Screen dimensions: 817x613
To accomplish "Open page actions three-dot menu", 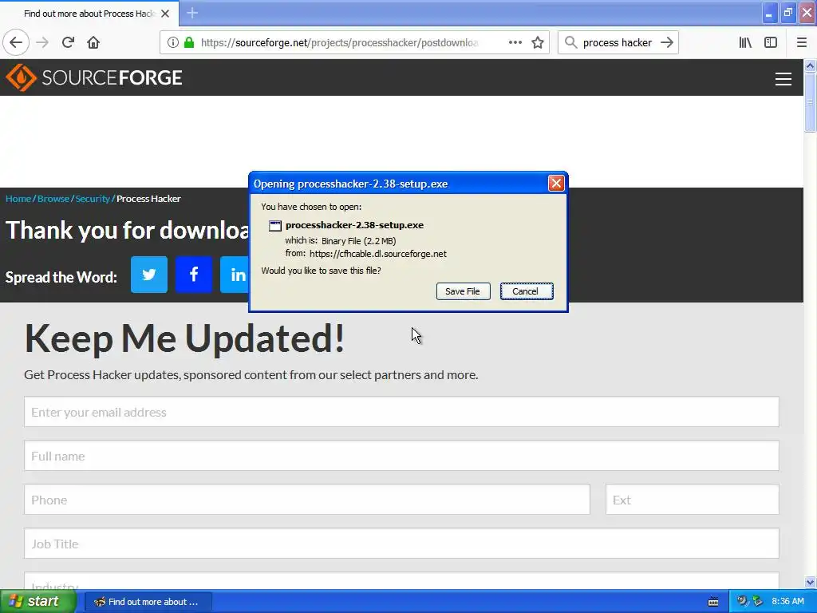I will [x=515, y=43].
